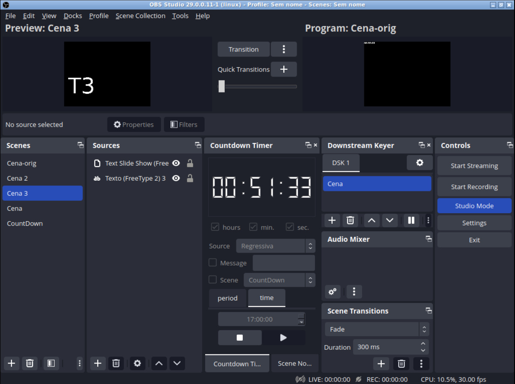The image size is (515, 384).
Task: Move source down with arrow icon
Action: [x=177, y=363]
